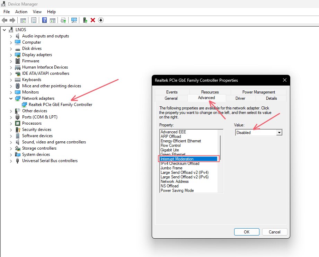Click the Realtek adapter icon in the tree

coord(24,105)
